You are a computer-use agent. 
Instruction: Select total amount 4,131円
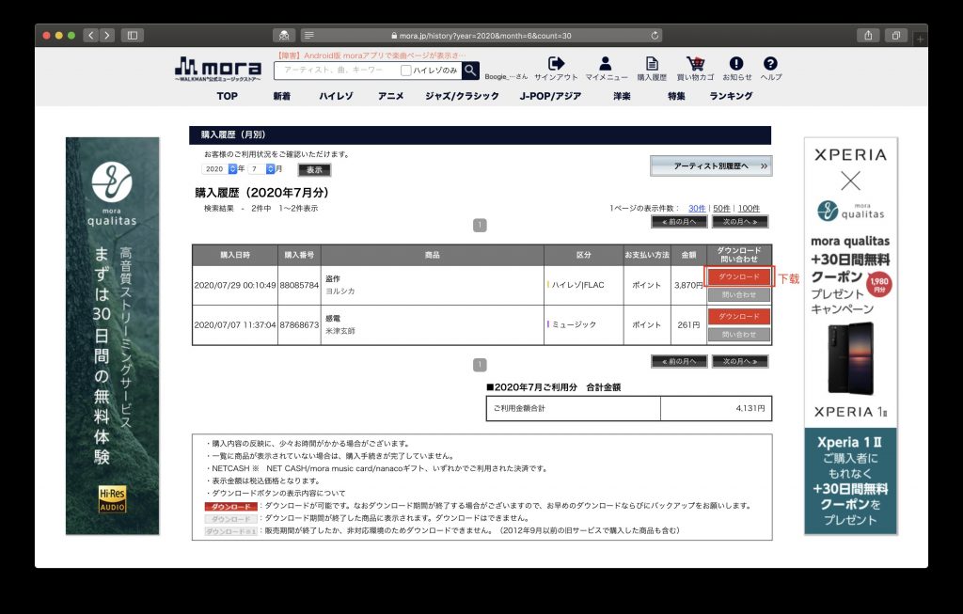750,408
